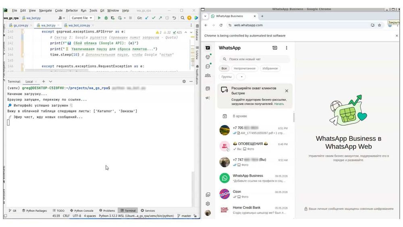Open the Ozon chat
403x227 pixels.
tap(254, 194)
